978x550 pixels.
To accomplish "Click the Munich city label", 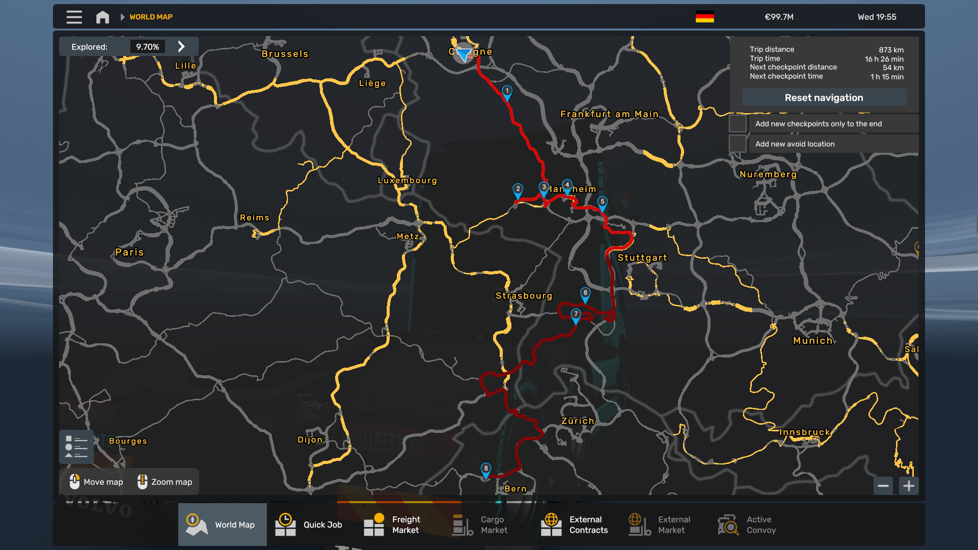I will [813, 341].
